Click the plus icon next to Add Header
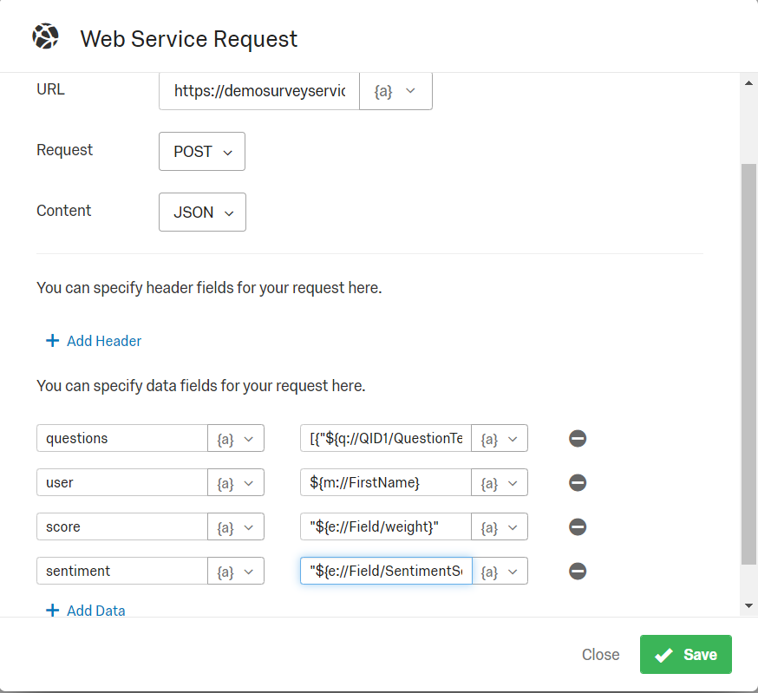The height and width of the screenshot is (693, 758). click(x=53, y=340)
